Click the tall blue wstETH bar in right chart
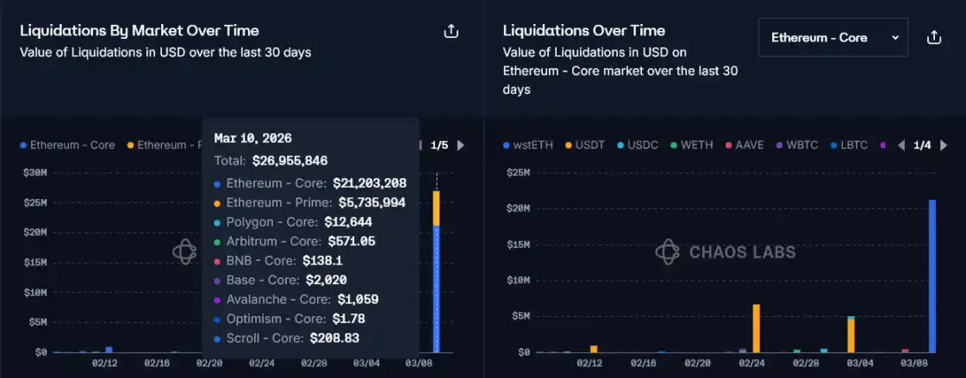The image size is (966, 378). coord(932,276)
